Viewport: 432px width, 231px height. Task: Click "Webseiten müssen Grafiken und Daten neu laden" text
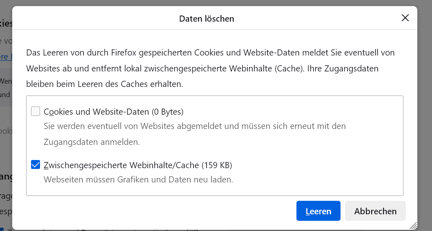138,180
